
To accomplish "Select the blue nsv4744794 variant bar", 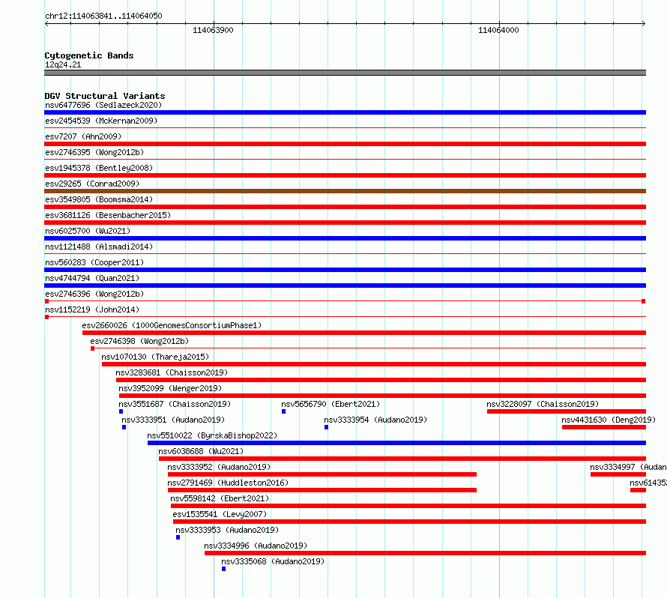I will point(345,286).
